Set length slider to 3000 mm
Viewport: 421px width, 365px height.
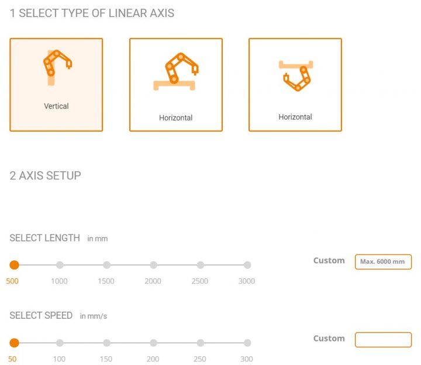point(247,265)
